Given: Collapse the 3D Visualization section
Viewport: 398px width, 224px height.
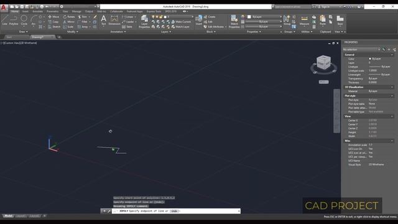Looking at the screenshot, I should (x=392, y=87).
